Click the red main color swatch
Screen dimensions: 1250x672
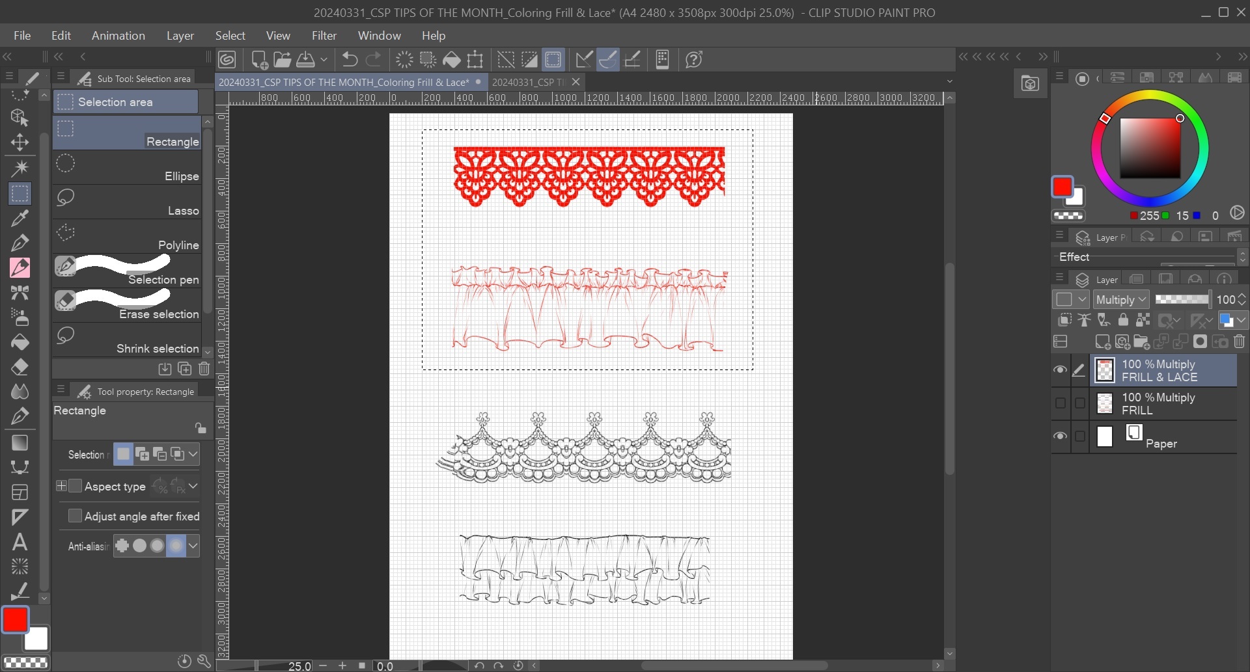[x=15, y=620]
